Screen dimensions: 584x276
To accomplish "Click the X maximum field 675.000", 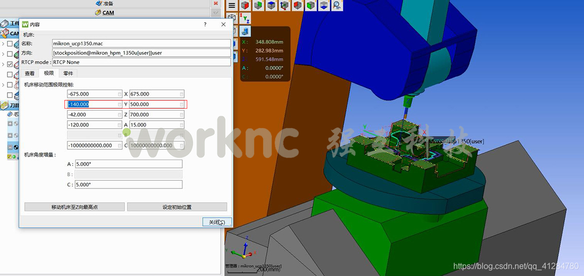I will tap(157, 94).
